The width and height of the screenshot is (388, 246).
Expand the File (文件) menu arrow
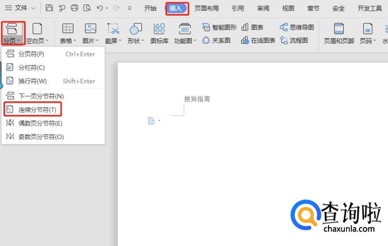tap(33, 8)
